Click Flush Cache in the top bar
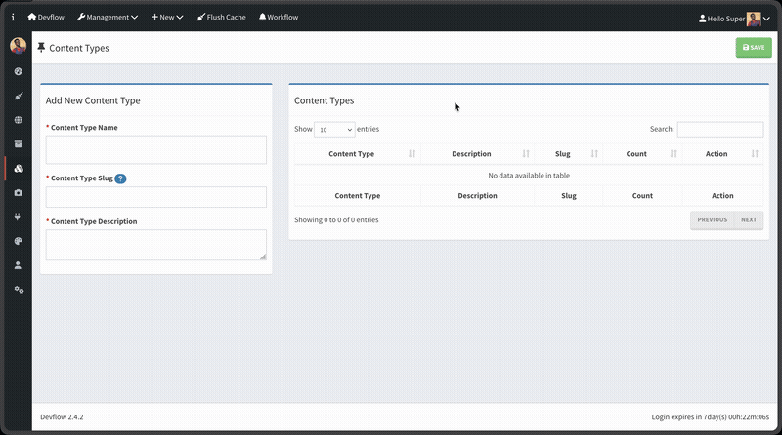This screenshot has width=782, height=435. click(222, 17)
